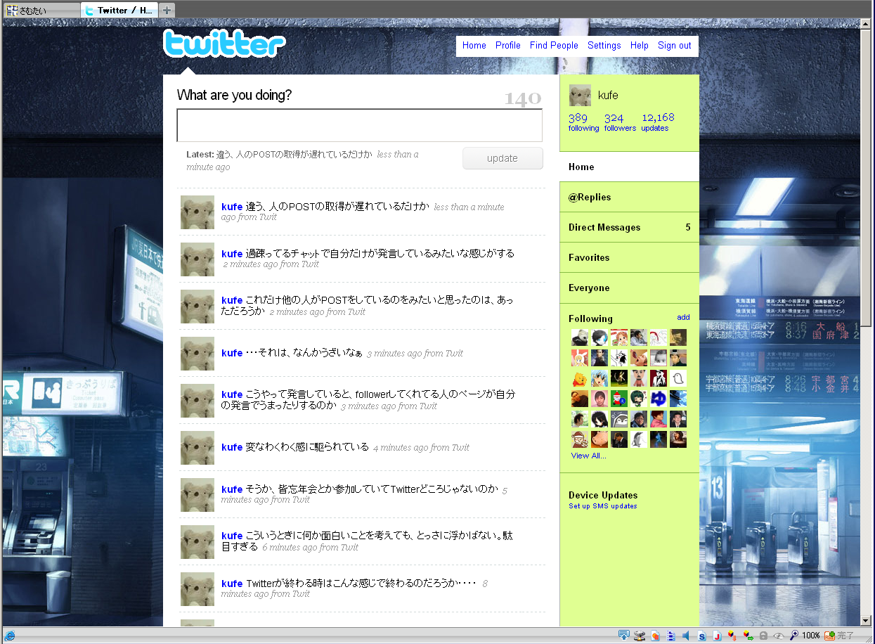
Task: Click the magnifier zoom icon in status bar
Action: coord(794,636)
